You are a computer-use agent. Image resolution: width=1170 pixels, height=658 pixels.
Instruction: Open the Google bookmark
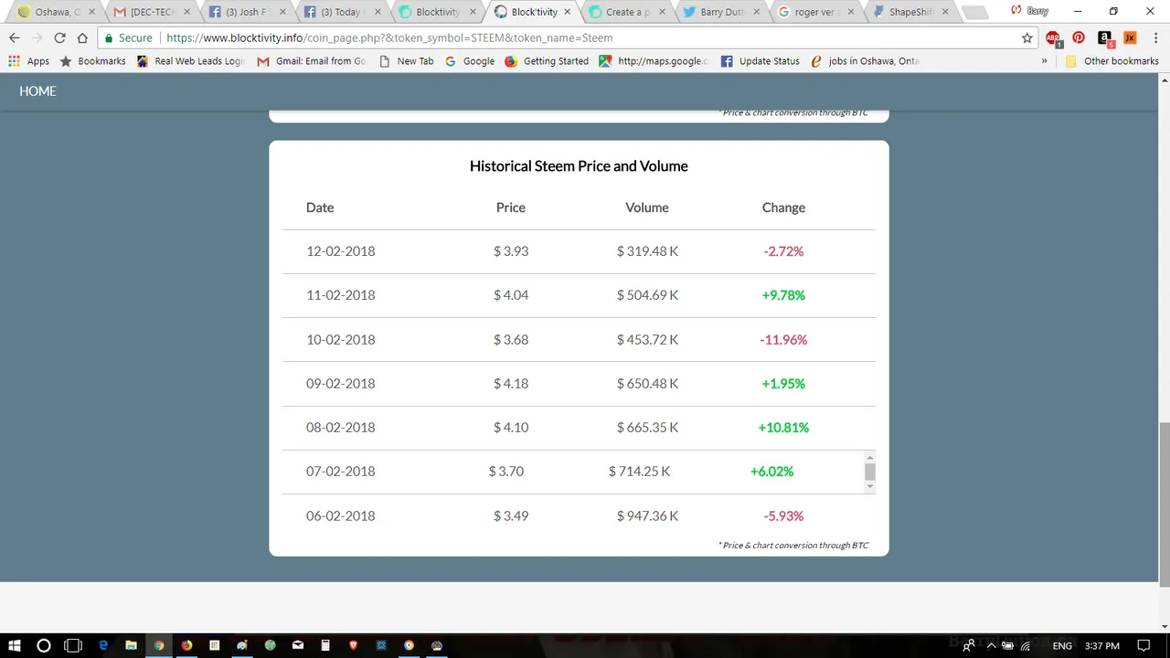pyautogui.click(x=469, y=61)
